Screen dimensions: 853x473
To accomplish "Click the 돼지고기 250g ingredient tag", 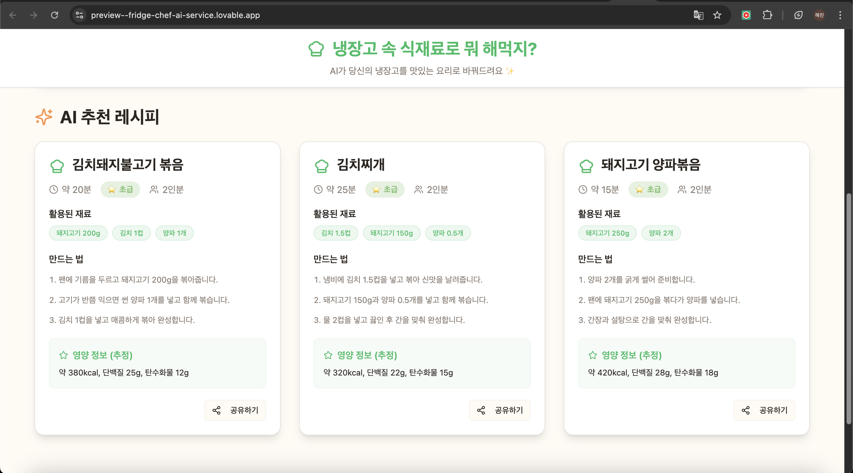I will [607, 233].
